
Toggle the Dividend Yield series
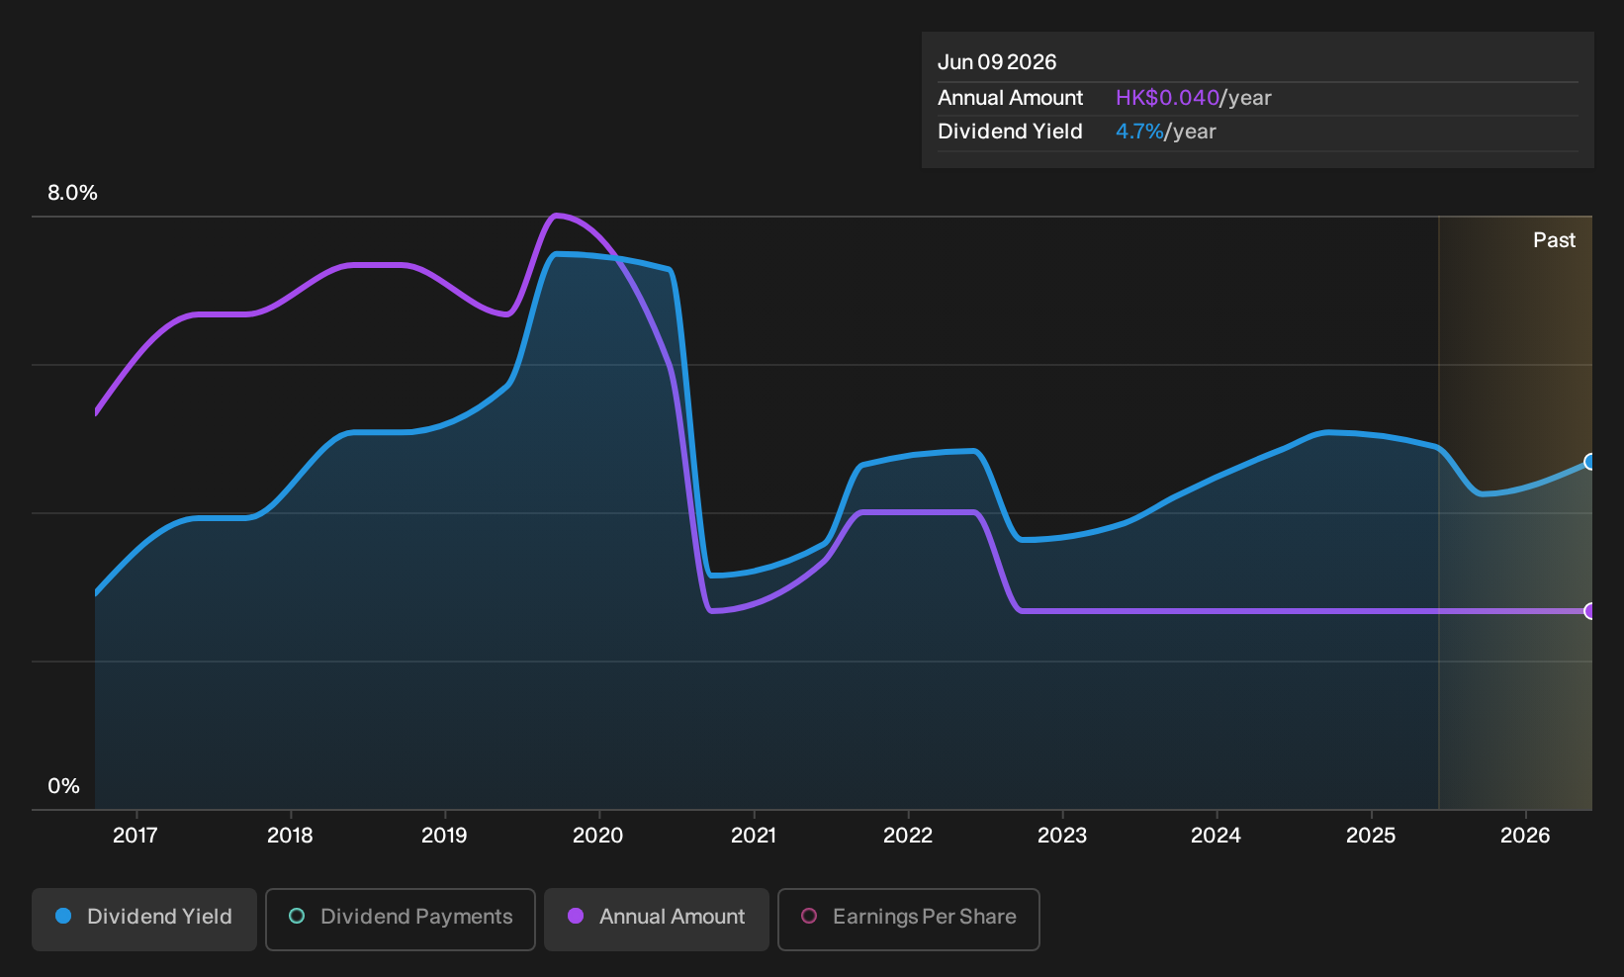(x=144, y=919)
